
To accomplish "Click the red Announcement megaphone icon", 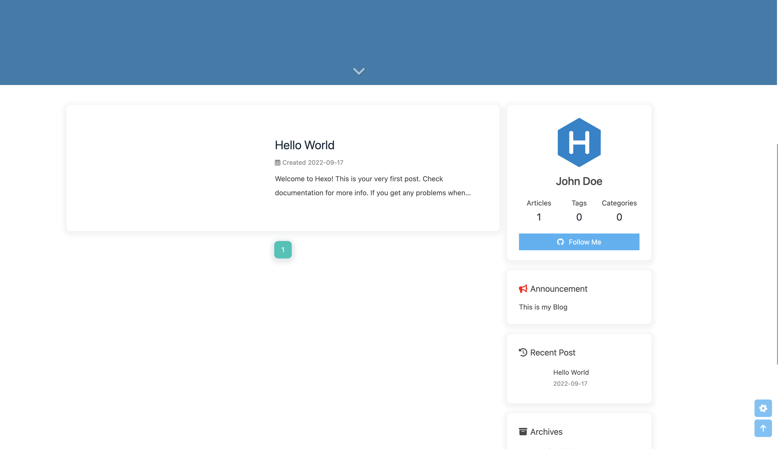I will click(523, 289).
